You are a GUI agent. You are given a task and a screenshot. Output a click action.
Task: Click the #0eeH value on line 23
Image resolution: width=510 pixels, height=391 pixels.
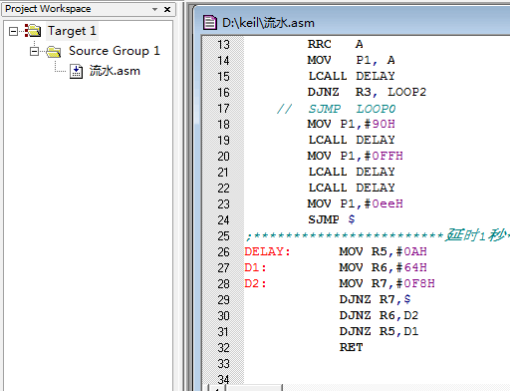click(x=383, y=203)
